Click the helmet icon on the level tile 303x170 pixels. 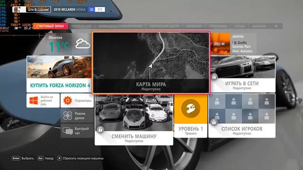pos(190,109)
